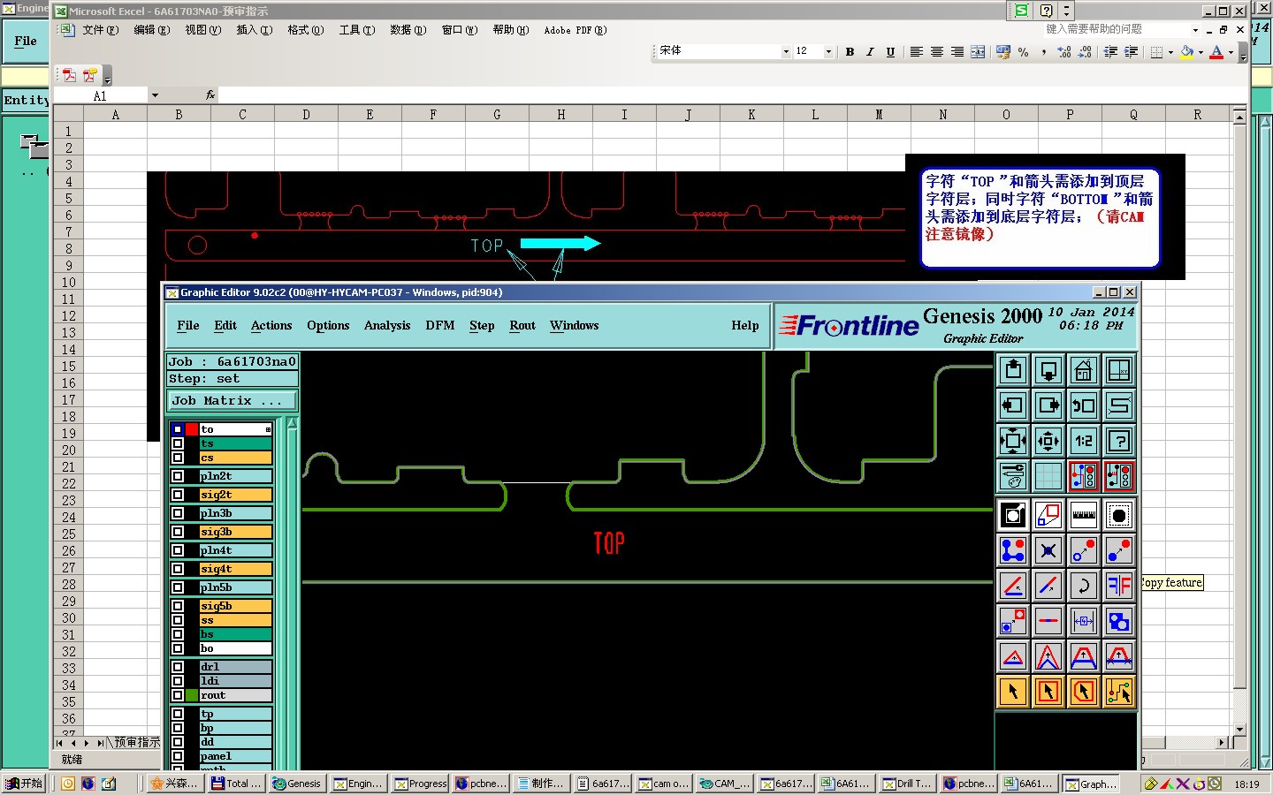This screenshot has width=1273, height=795.
Task: Toggle the rout layer checkbox
Action: coord(178,695)
